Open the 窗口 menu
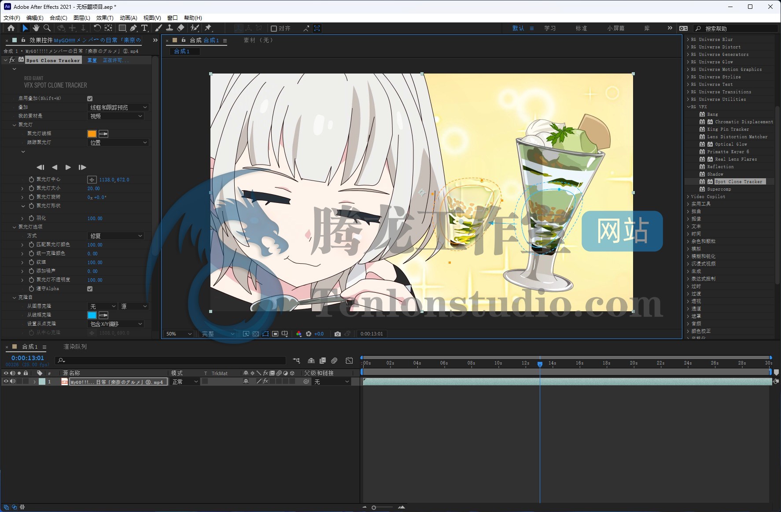 click(173, 18)
